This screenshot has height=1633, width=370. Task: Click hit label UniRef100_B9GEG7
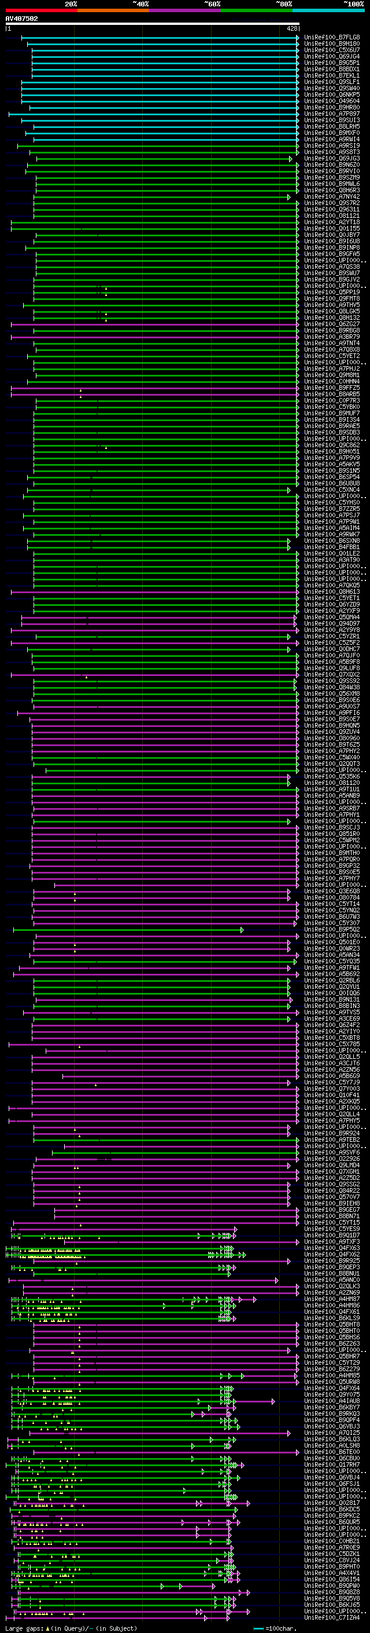click(x=331, y=1210)
